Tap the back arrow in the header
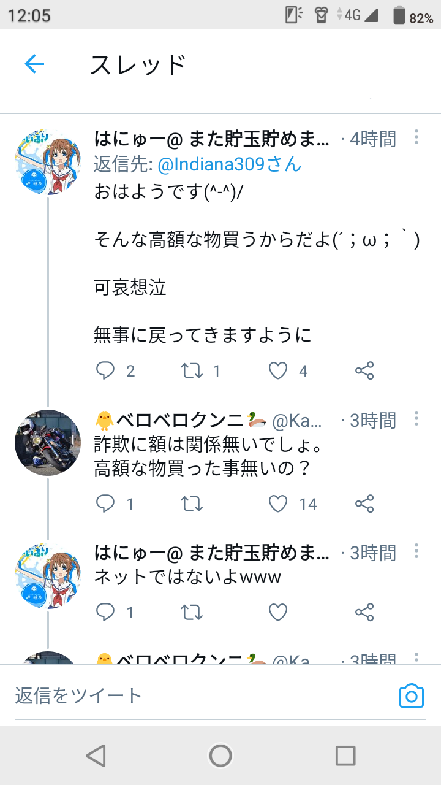This screenshot has height=785, width=441. pos(34,64)
